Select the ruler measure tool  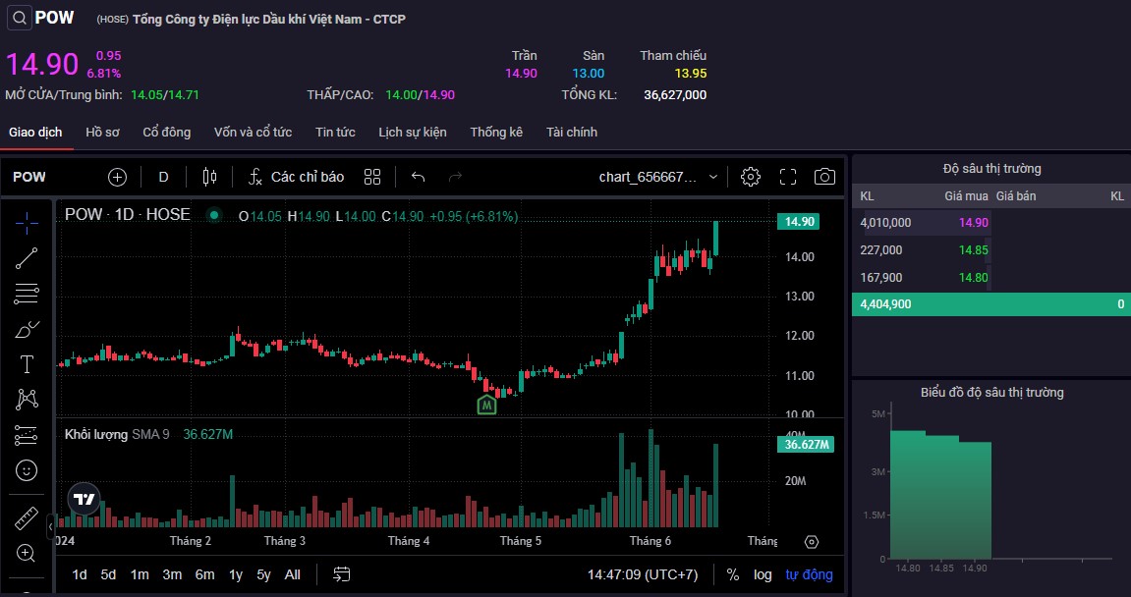click(x=27, y=518)
